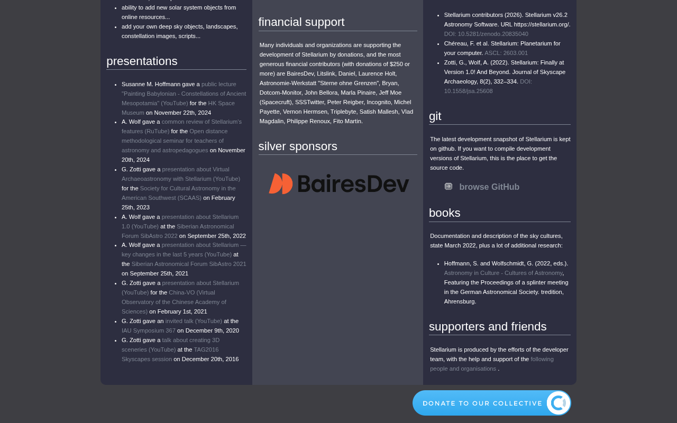This screenshot has width=677, height=423.
Task: Visit the HK Space Museum link
Action: coord(178,108)
